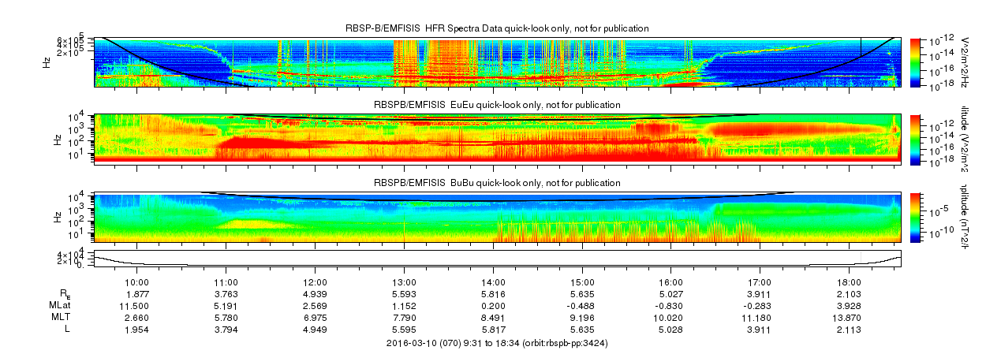Image resolution: width=986 pixels, height=354 pixels.
Task: Select the 13:00 time axis label
Action: pos(404,282)
